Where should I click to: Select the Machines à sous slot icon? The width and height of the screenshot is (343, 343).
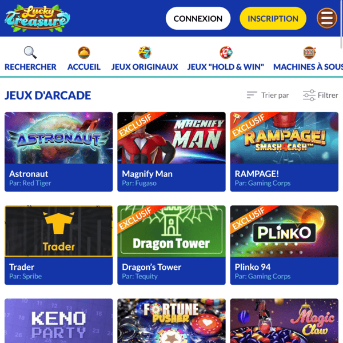[309, 53]
